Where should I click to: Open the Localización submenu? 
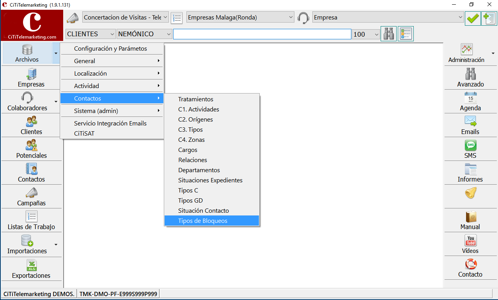pos(112,73)
